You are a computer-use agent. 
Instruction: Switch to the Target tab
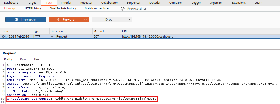32,3
